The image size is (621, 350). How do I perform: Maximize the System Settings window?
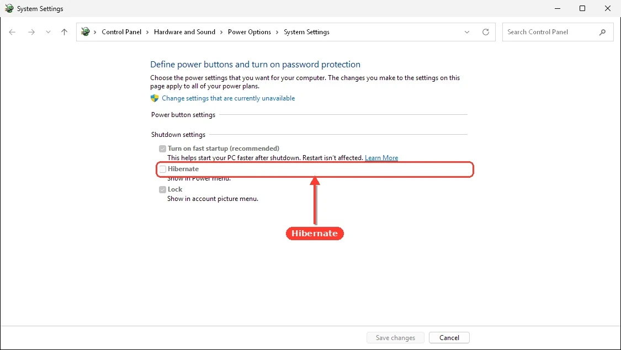(582, 8)
